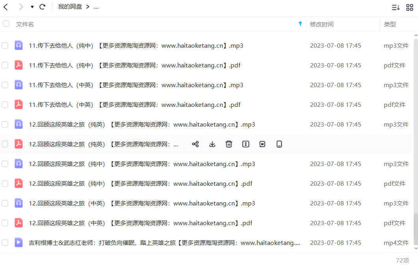Click pdf icon of hovered 12.回顾这段英雄之旅 (纯英)
418x265 pixels.
tap(19, 144)
